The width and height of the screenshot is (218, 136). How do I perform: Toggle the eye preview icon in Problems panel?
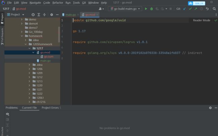(x=7, y=114)
